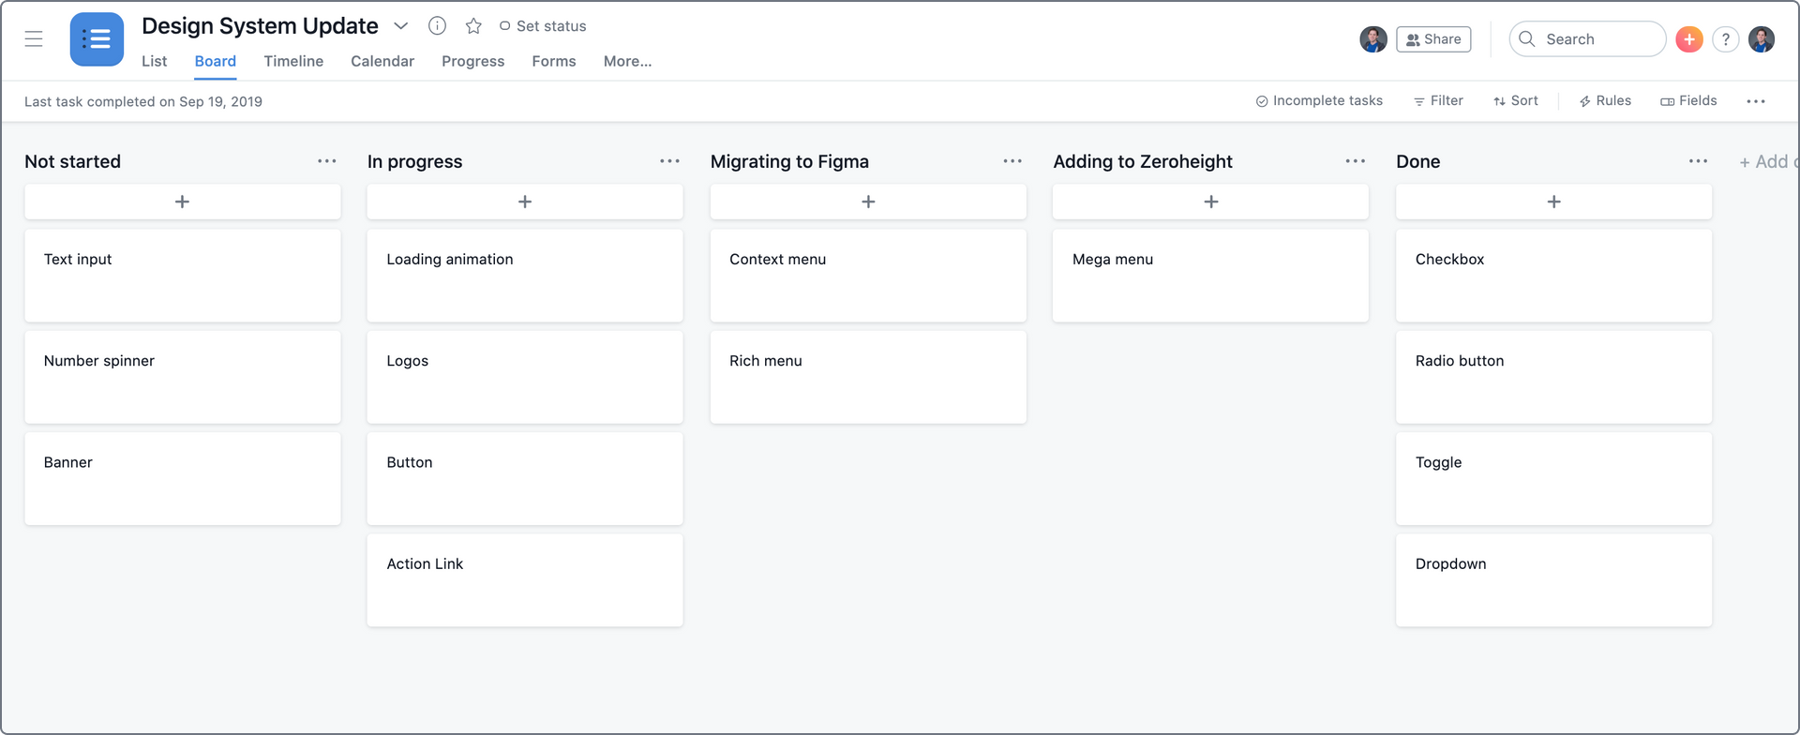Viewport: 1800px width, 735px height.
Task: Star the Design System Update project
Action: tap(473, 26)
